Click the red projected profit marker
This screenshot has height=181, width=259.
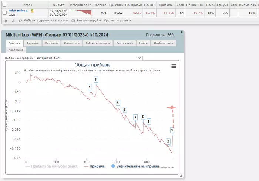(172, 108)
